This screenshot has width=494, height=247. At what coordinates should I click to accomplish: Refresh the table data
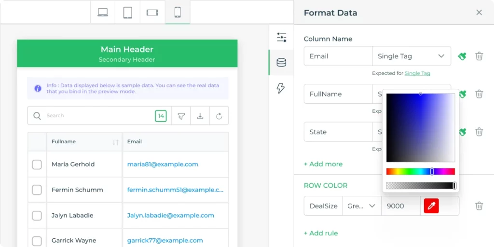coord(219,116)
